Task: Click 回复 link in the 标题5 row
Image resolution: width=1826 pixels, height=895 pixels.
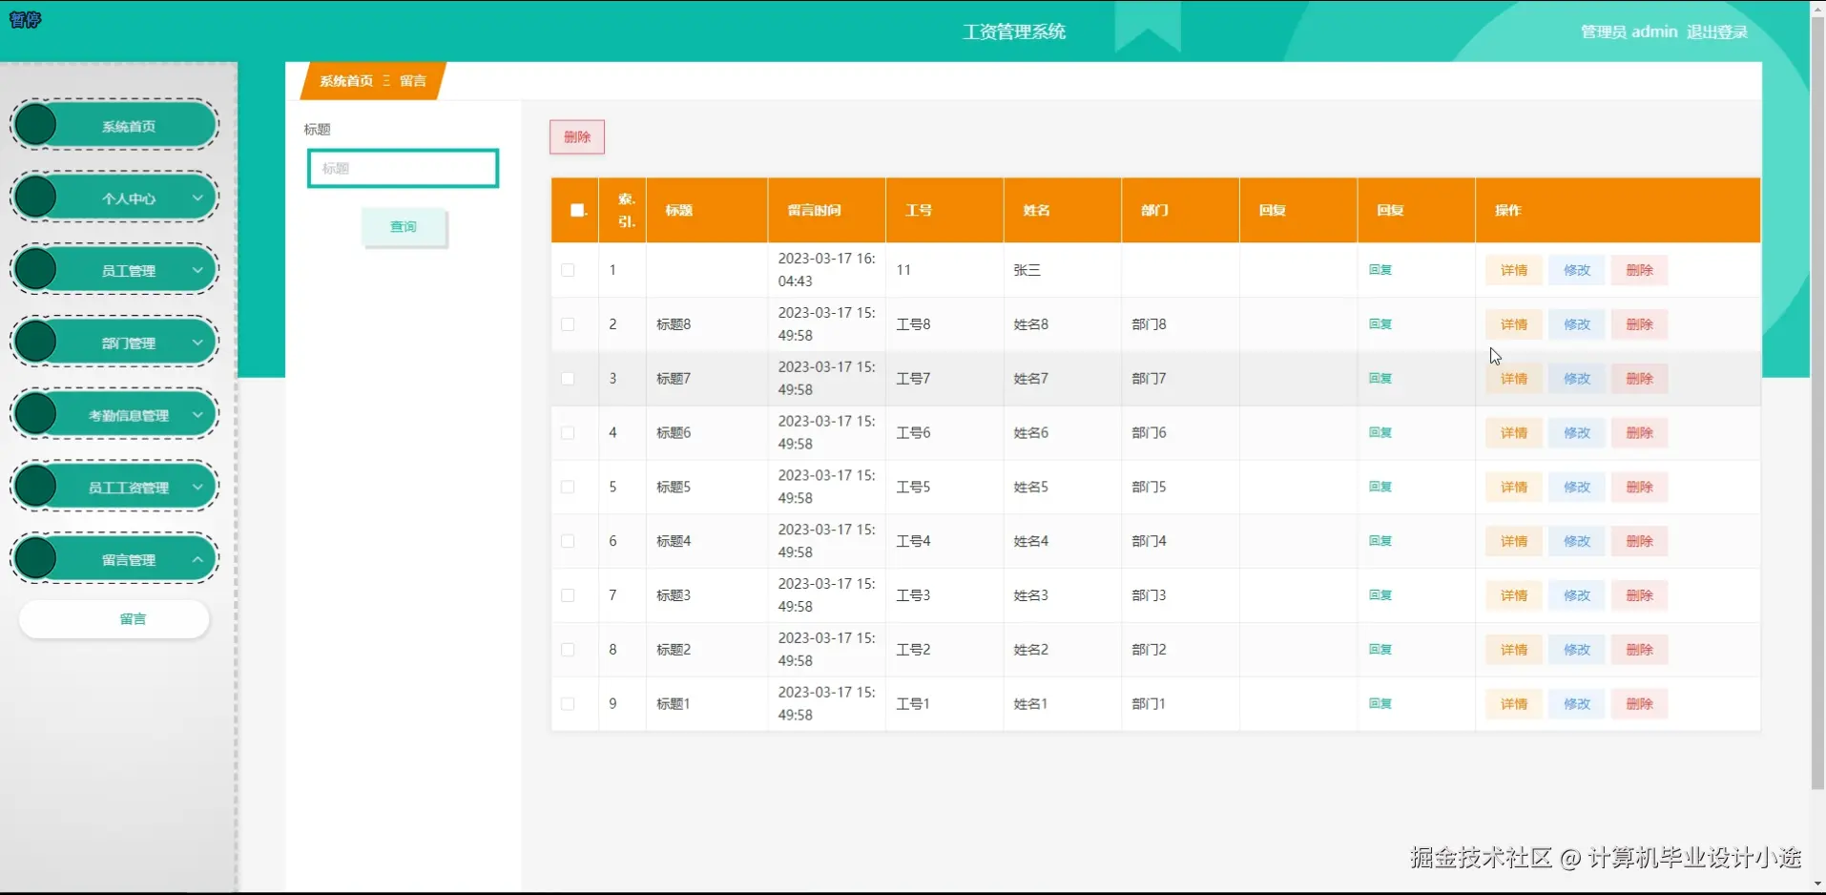Action: point(1380,487)
